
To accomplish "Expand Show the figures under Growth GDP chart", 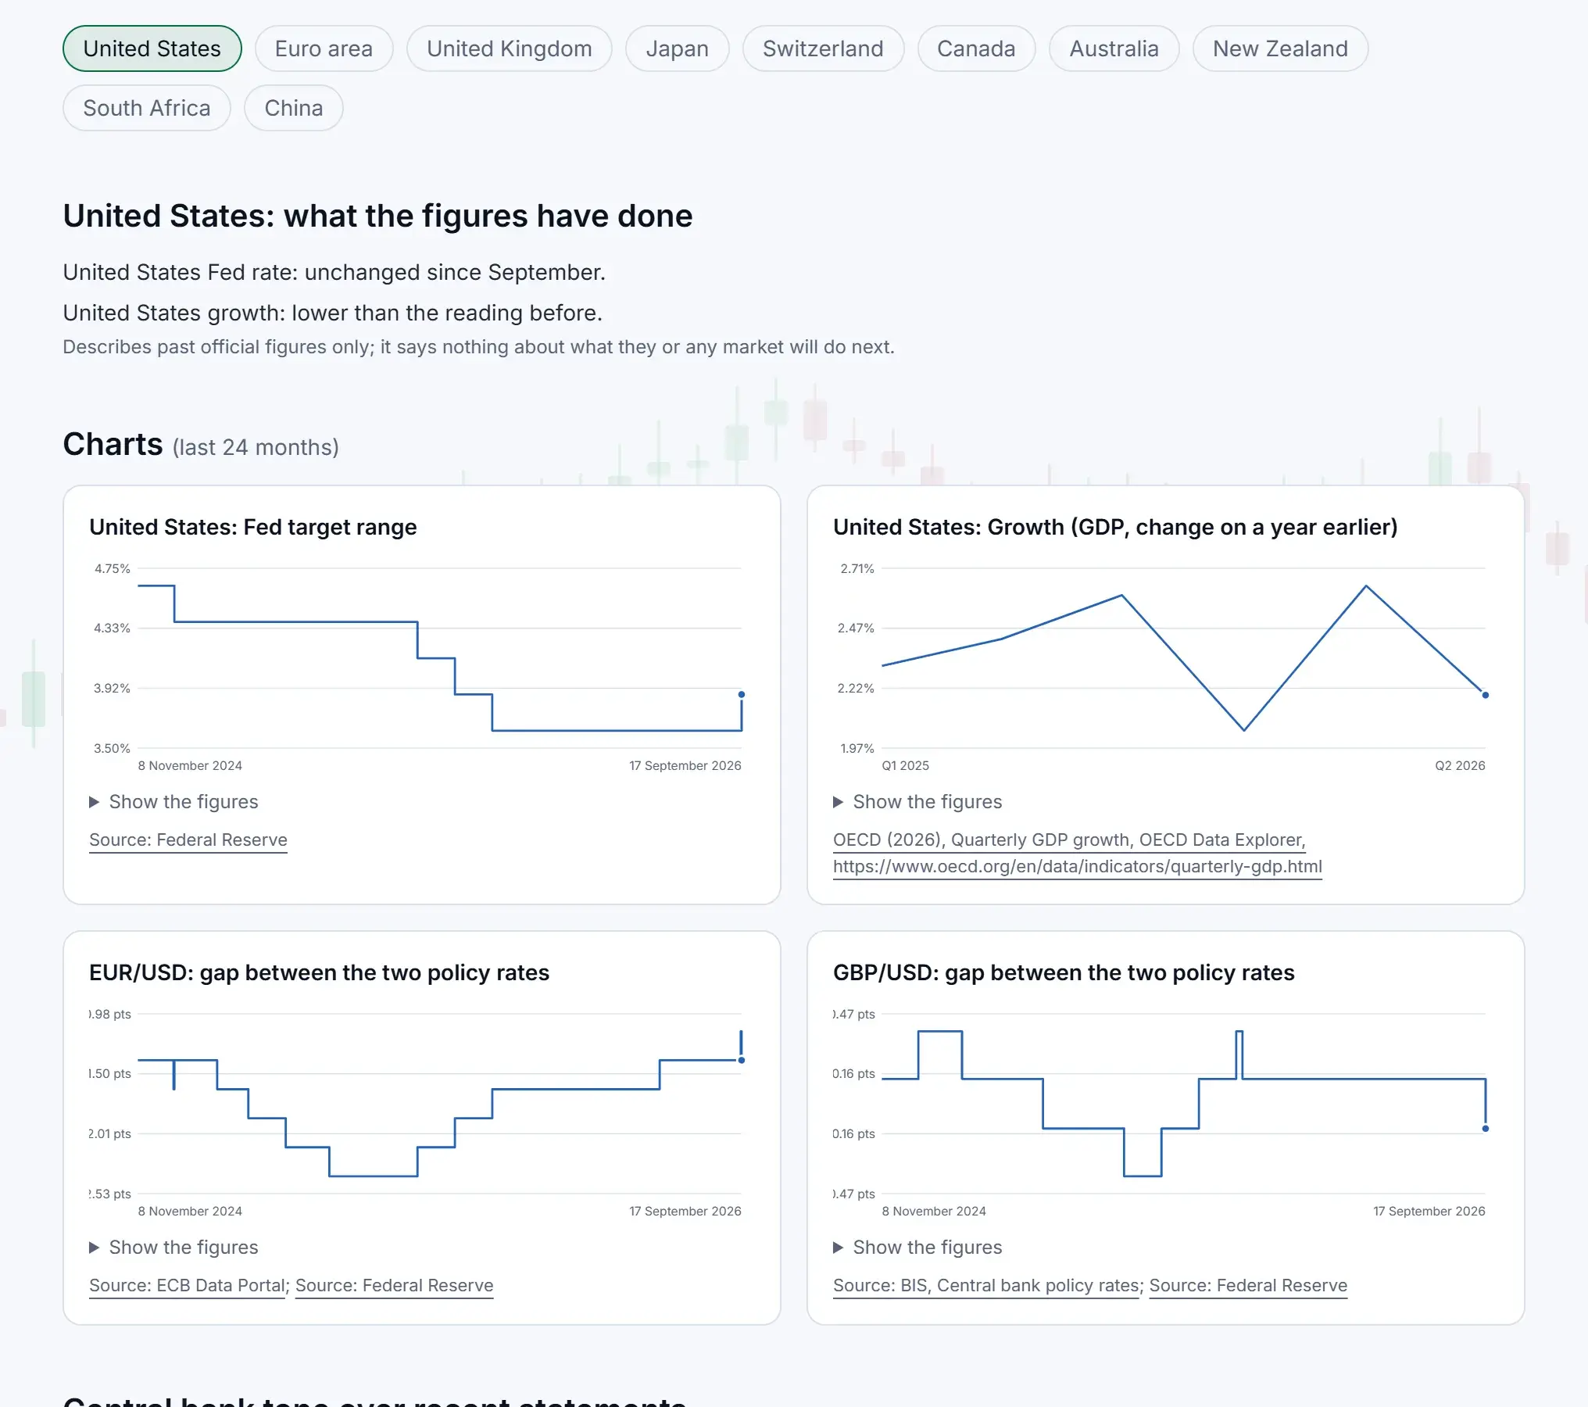I will coord(917,802).
